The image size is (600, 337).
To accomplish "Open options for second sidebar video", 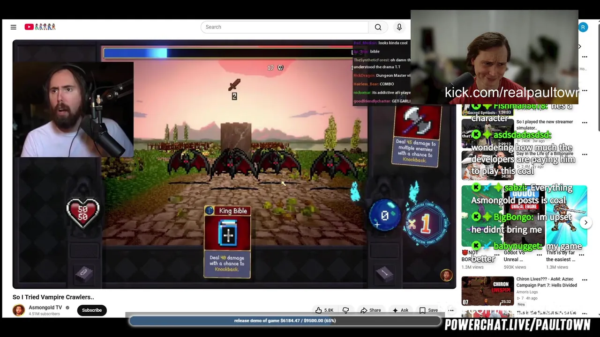I will (x=585, y=91).
